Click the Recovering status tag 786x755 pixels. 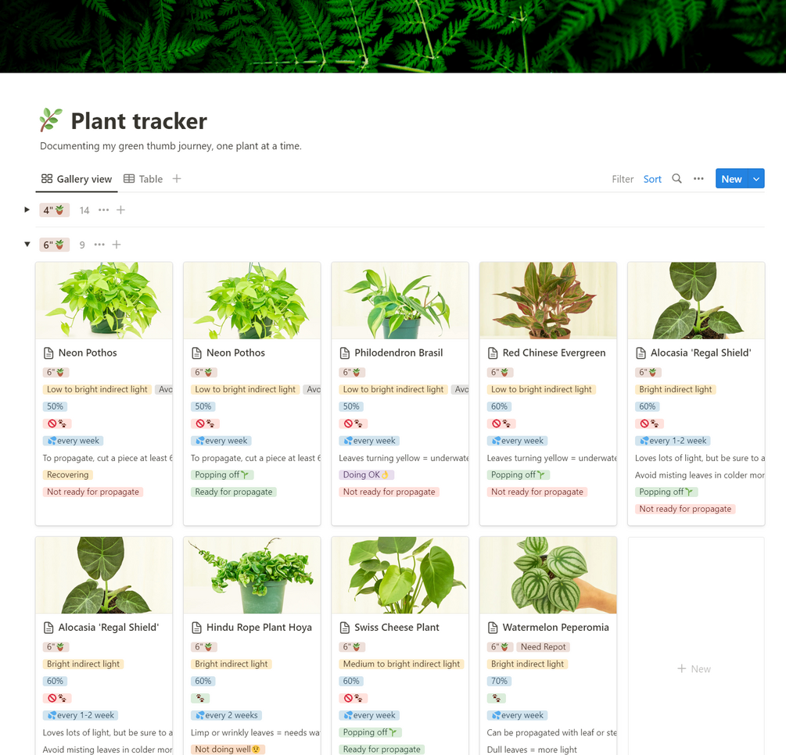(68, 475)
